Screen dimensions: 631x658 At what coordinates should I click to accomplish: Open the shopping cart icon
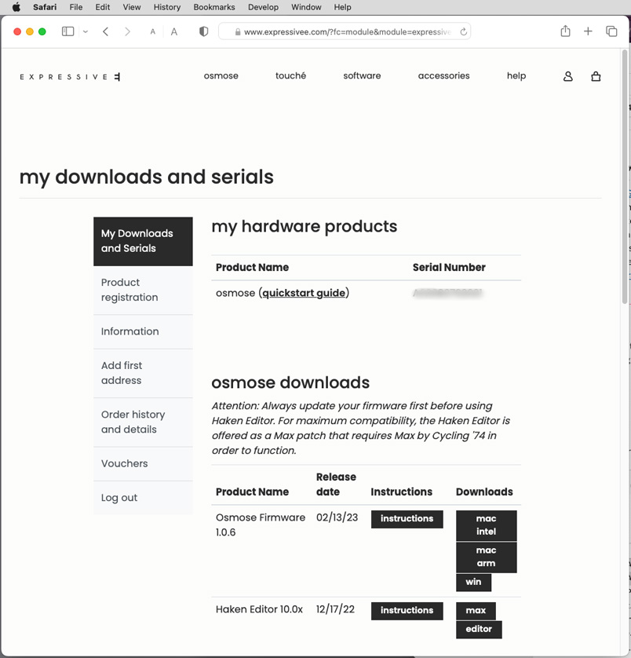click(x=596, y=76)
